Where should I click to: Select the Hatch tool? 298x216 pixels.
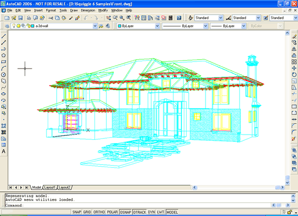click(x=3, y=126)
